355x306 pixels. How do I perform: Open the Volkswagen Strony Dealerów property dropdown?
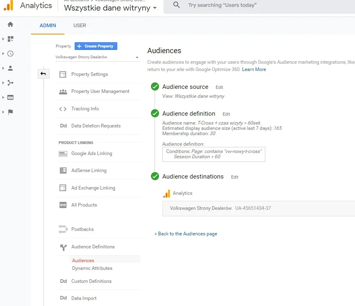[x=97, y=57]
